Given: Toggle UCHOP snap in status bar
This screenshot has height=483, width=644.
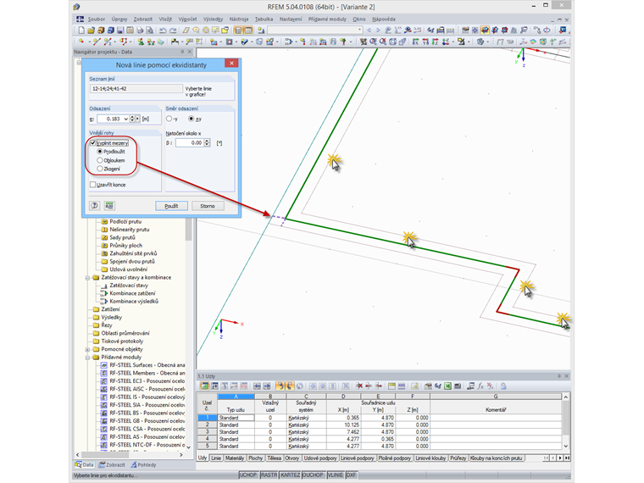Looking at the screenshot, I should (247, 475).
